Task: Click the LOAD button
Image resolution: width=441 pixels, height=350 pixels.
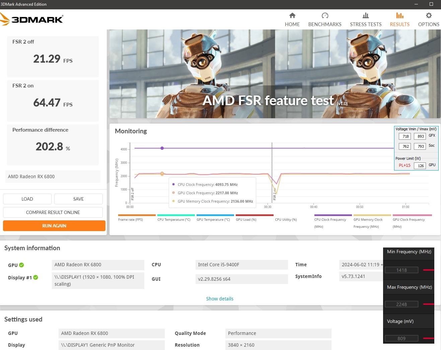Action: coord(27,199)
